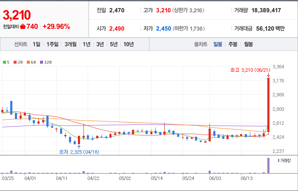The height and width of the screenshot is (191, 298).
Task: Click the 거래대금 value 56,120 백만
Action: (x=270, y=28)
